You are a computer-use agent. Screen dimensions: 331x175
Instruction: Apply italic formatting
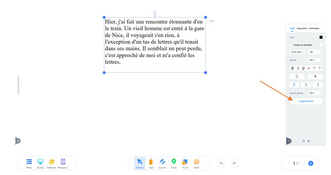pos(298,68)
